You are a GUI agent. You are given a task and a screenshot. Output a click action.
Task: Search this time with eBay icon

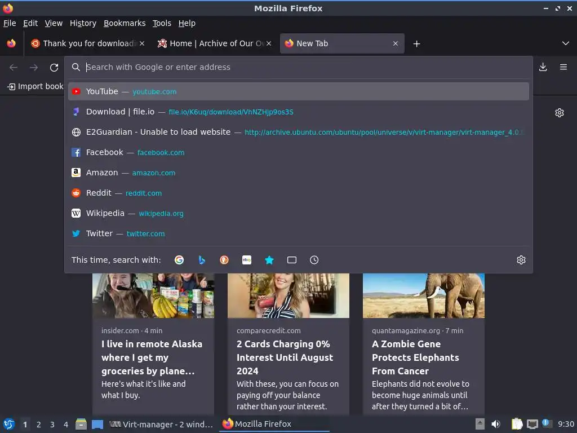click(x=247, y=260)
